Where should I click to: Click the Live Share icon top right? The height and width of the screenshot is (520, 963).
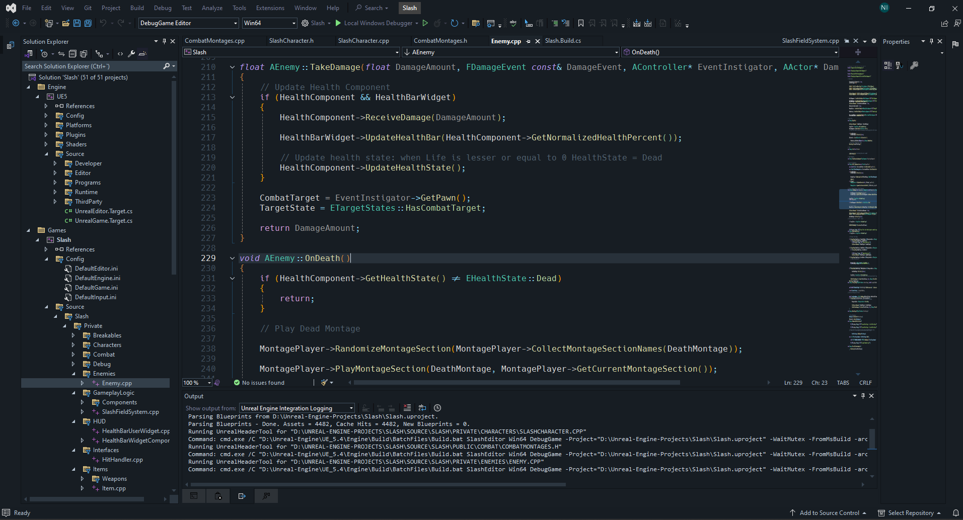[945, 23]
